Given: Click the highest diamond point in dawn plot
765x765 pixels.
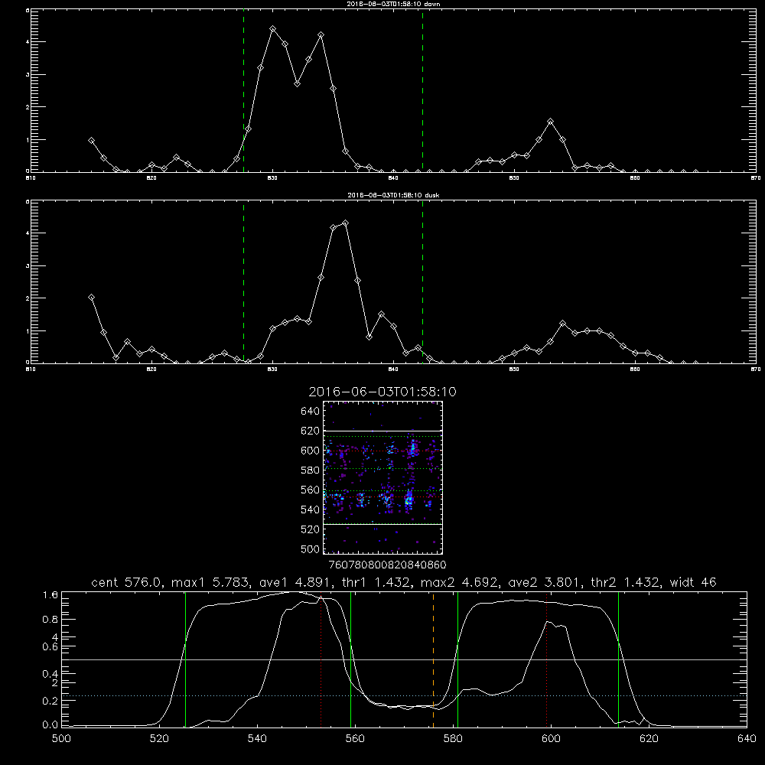Looking at the screenshot, I should pyautogui.click(x=273, y=29).
